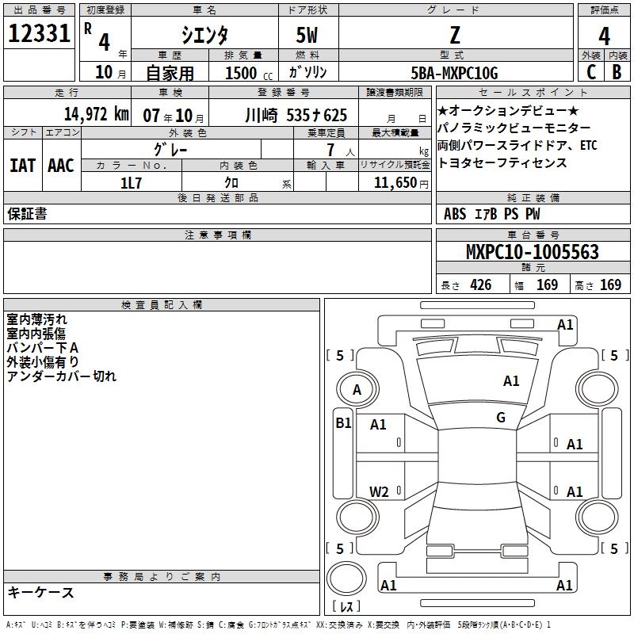This screenshot has height=634, width=634.
Task: Click fuel type ガソリン
Action: click(x=307, y=72)
